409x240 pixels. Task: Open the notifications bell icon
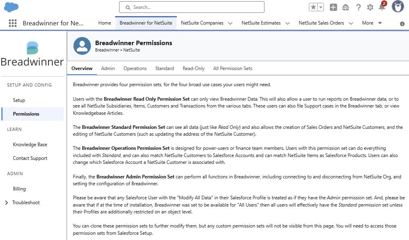(382, 6)
